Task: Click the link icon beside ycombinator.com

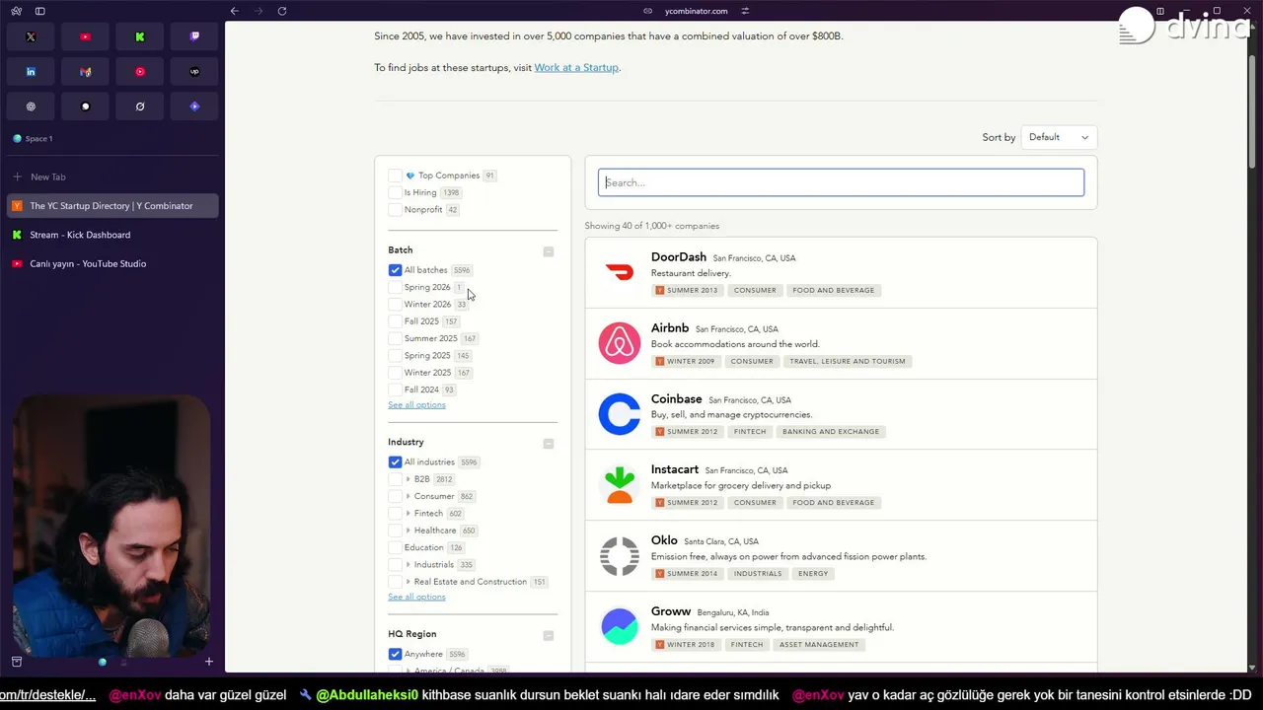Action: [x=648, y=11]
